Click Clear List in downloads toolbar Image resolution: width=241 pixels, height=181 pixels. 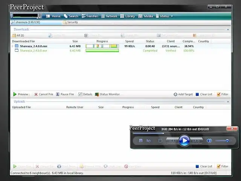(204, 94)
